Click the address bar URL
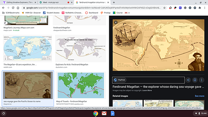Screen dimensions: 208x117 93,8
